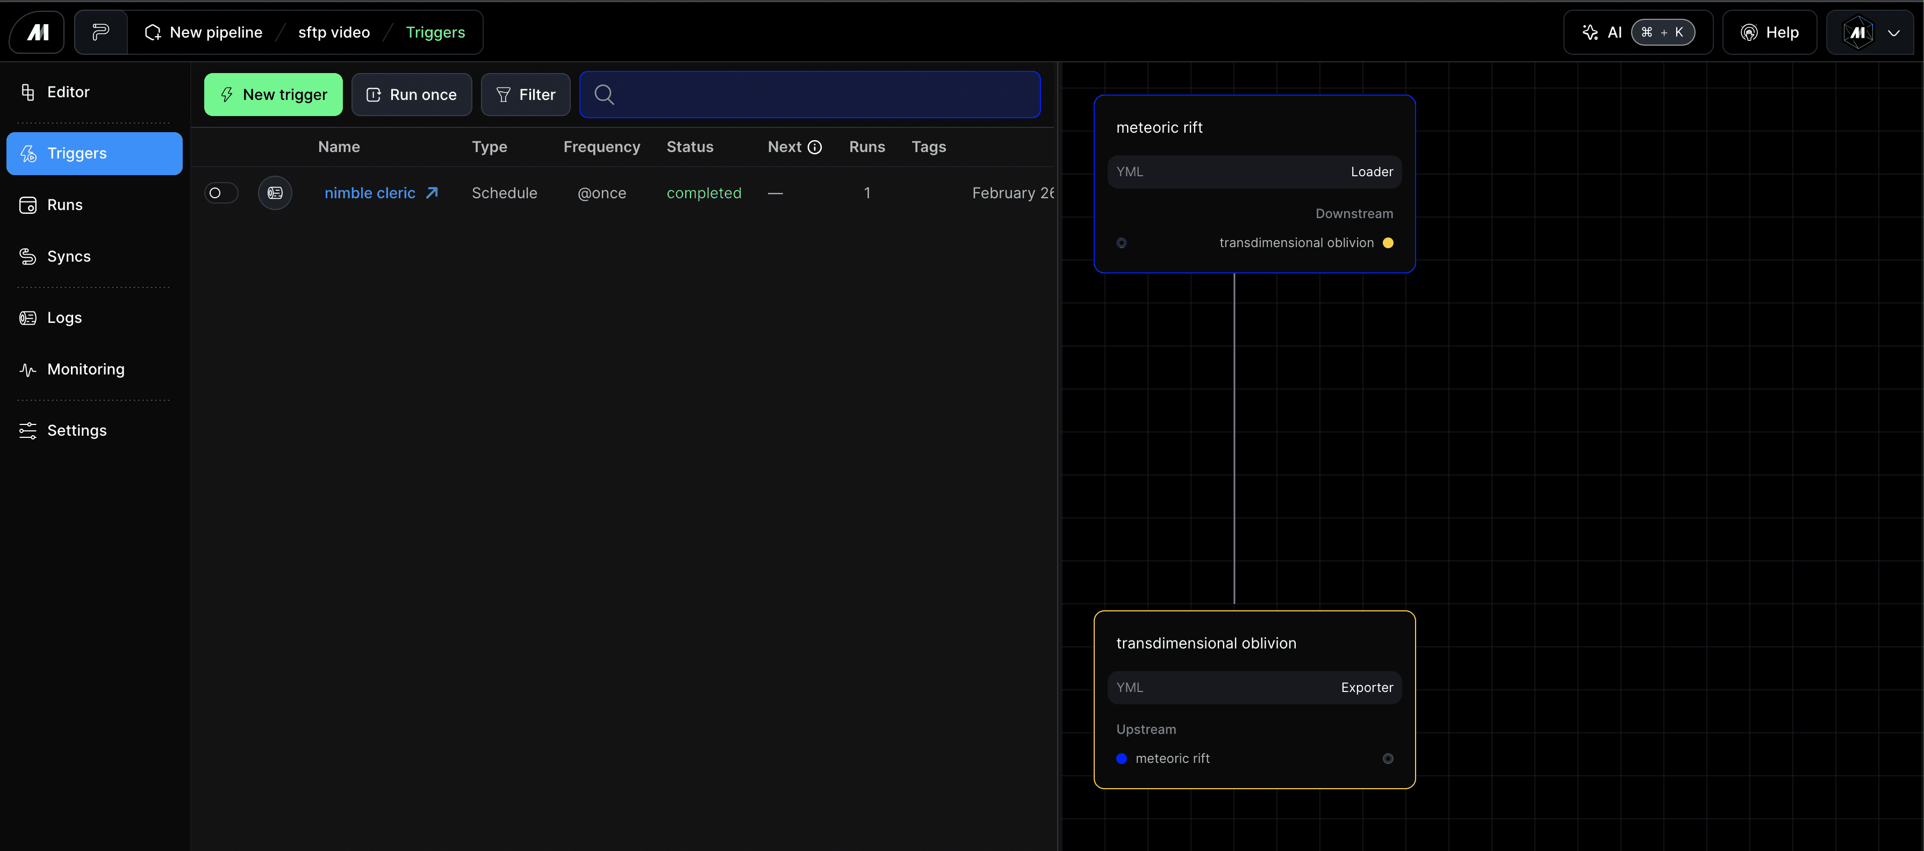Click the completed status text
The width and height of the screenshot is (1924, 851).
pyautogui.click(x=703, y=192)
